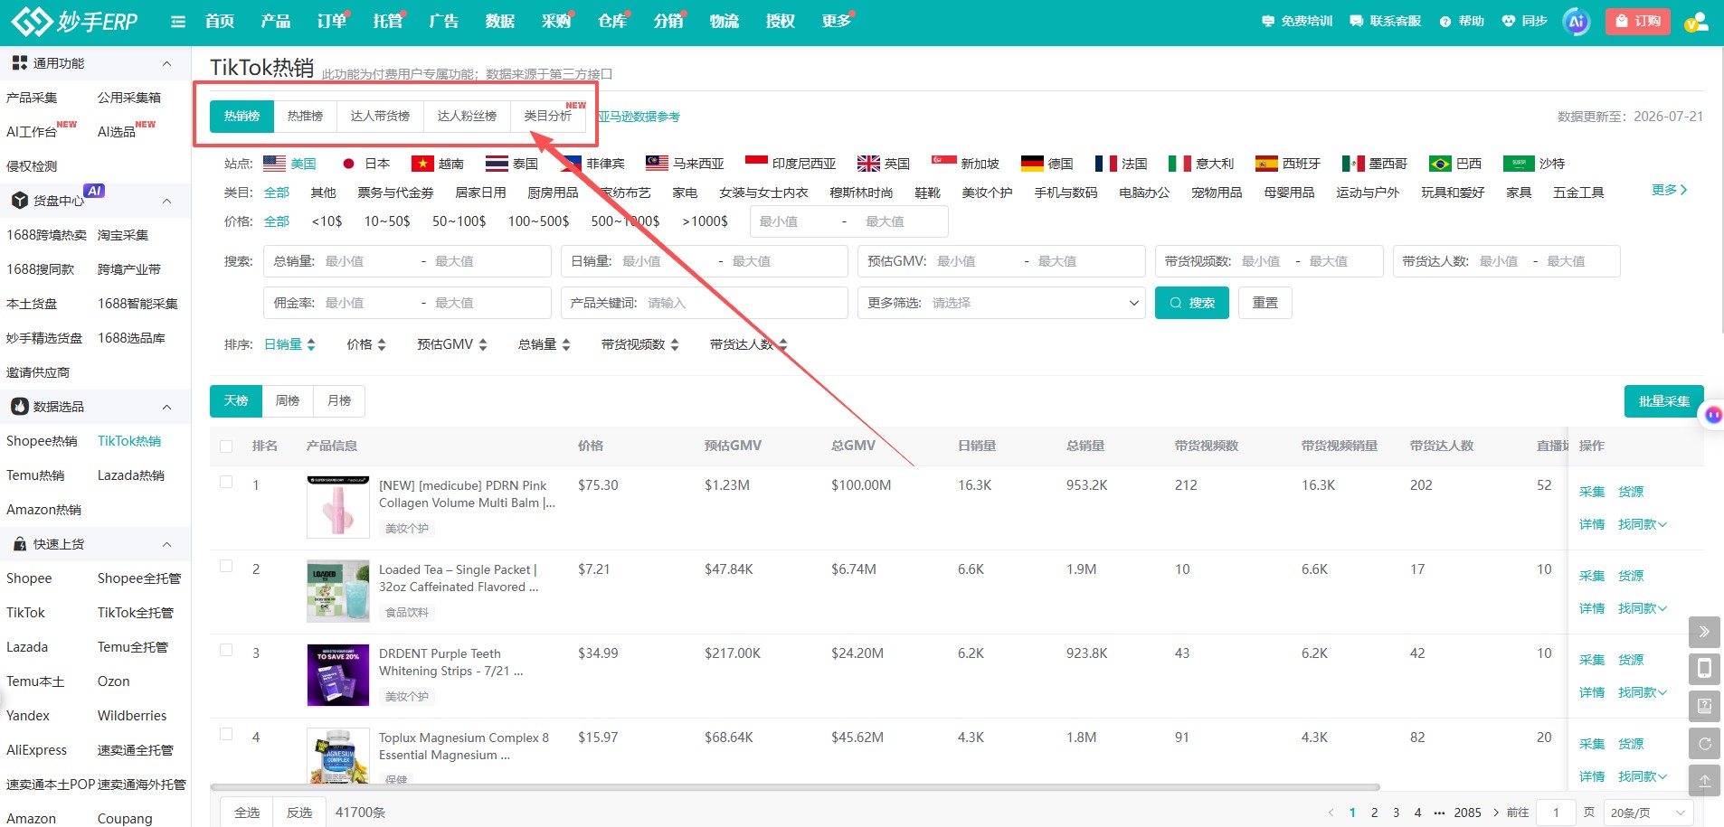Image resolution: width=1724 pixels, height=827 pixels.
Task: Click the user avatar icon at top right
Action: [x=1696, y=22]
